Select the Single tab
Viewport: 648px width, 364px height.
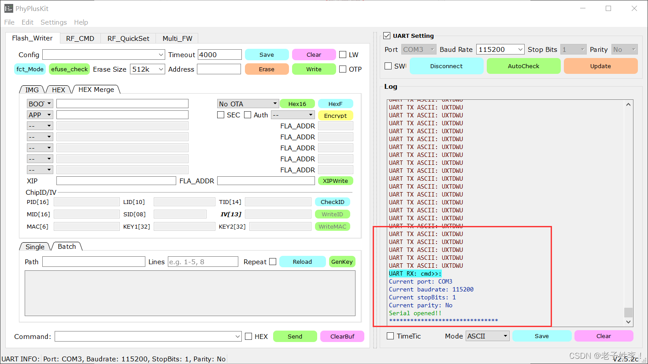35,247
